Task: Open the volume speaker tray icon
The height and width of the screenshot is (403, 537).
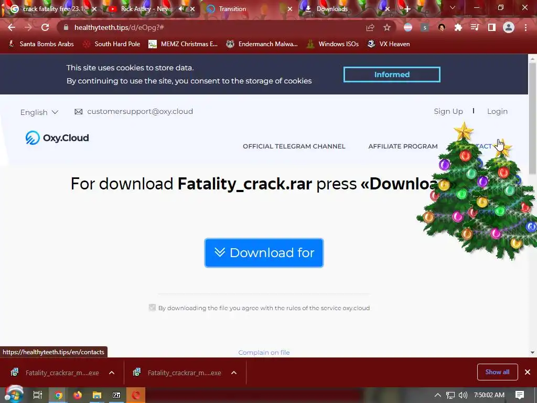Action: click(463, 395)
